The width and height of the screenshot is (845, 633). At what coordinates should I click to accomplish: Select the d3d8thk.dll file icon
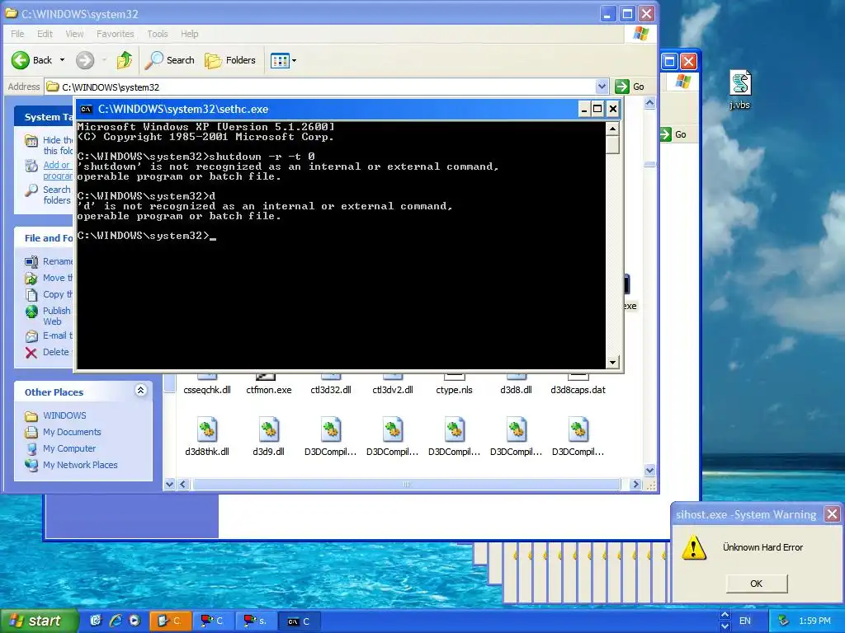click(x=207, y=429)
